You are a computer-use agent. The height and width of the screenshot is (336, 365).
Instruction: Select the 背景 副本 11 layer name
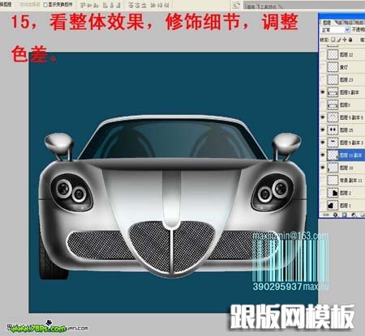pos(350,181)
